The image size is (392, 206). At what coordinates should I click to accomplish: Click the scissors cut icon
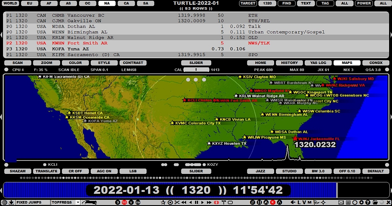tap(177, 202)
